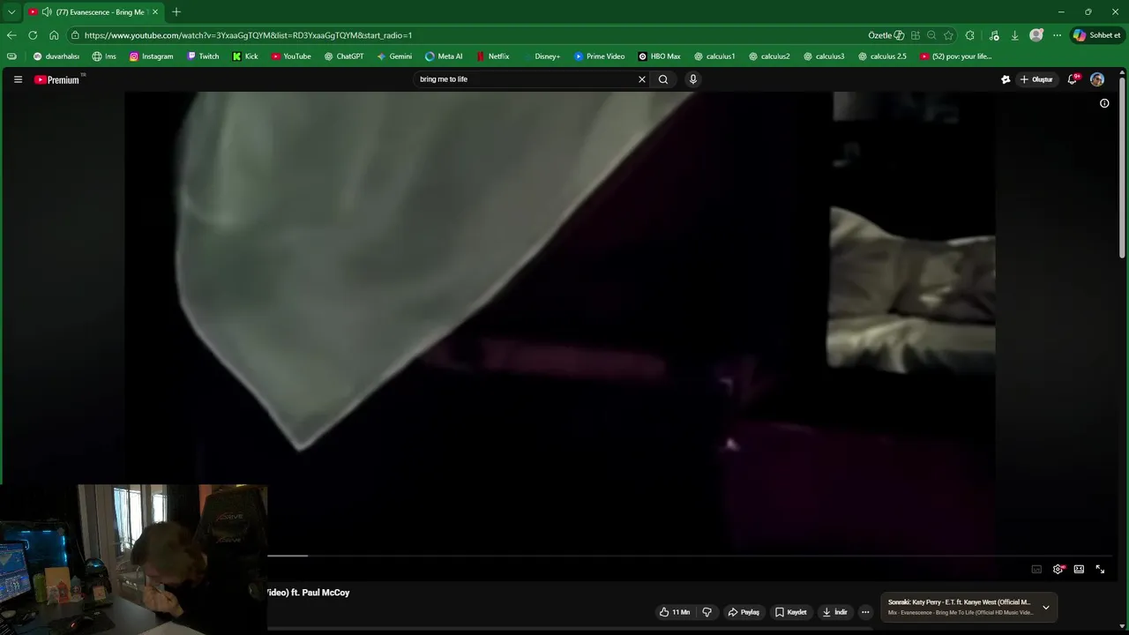
Task: Click the zoom out magnifier in address bar
Action: tap(931, 35)
